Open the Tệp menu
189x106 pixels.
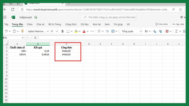click(x=6, y=24)
